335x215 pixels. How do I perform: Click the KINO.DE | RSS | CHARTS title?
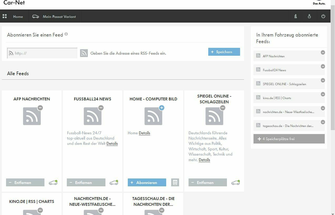coord(32,202)
